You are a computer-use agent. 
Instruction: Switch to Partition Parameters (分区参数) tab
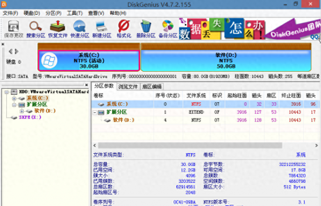tap(104, 86)
